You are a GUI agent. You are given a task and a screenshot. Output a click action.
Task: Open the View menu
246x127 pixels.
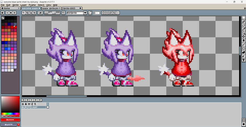49,5
